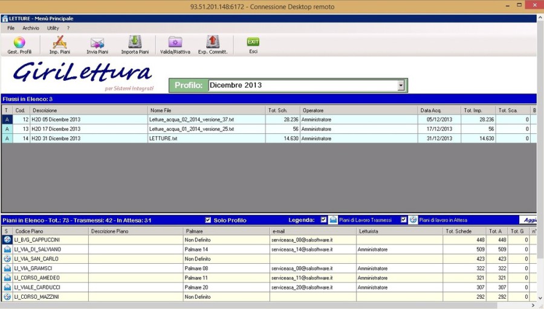Click the plans list vertical scrollbar down arrow
Viewport: 544px width, 309px height.
tap(540, 298)
